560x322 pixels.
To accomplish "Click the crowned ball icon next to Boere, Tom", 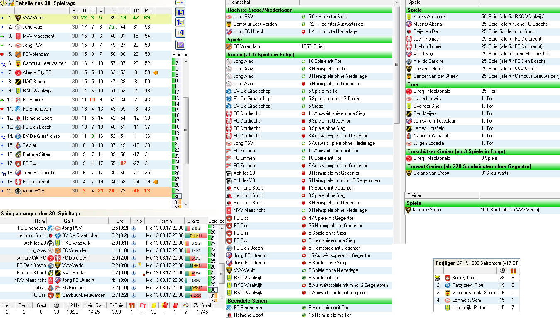I will pos(437,278).
